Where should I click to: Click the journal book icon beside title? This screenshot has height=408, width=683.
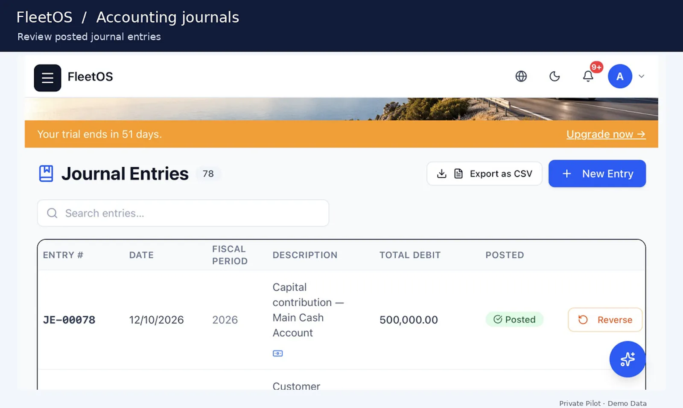pyautogui.click(x=46, y=174)
